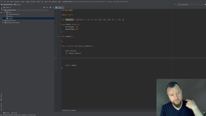Expand External Libraries node
The height and width of the screenshot is (116, 206).
coord(3,21)
